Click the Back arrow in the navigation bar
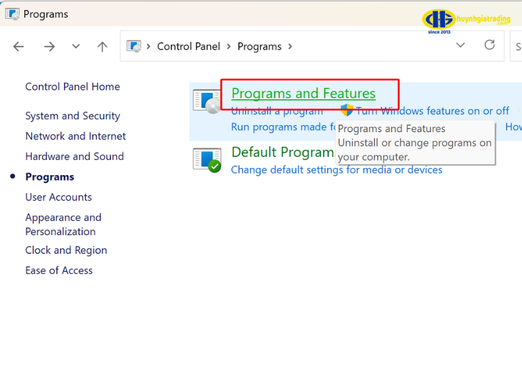 pos(18,46)
